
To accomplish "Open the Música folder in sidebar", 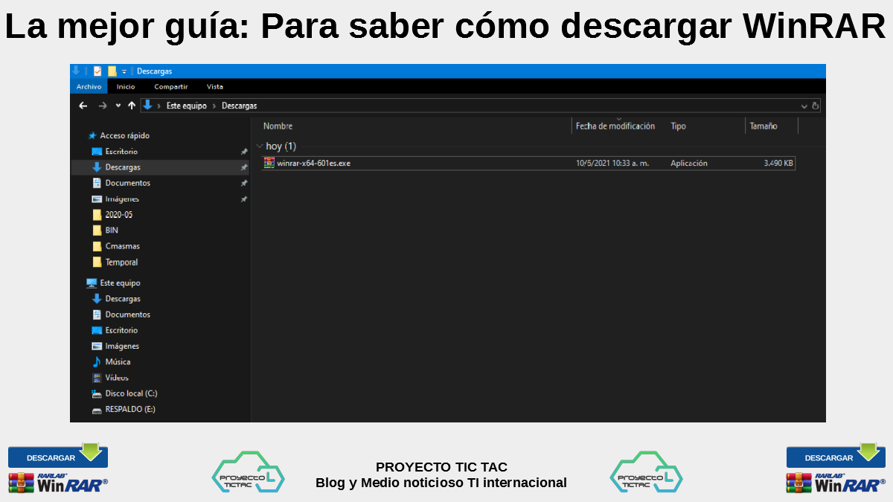I will point(118,361).
